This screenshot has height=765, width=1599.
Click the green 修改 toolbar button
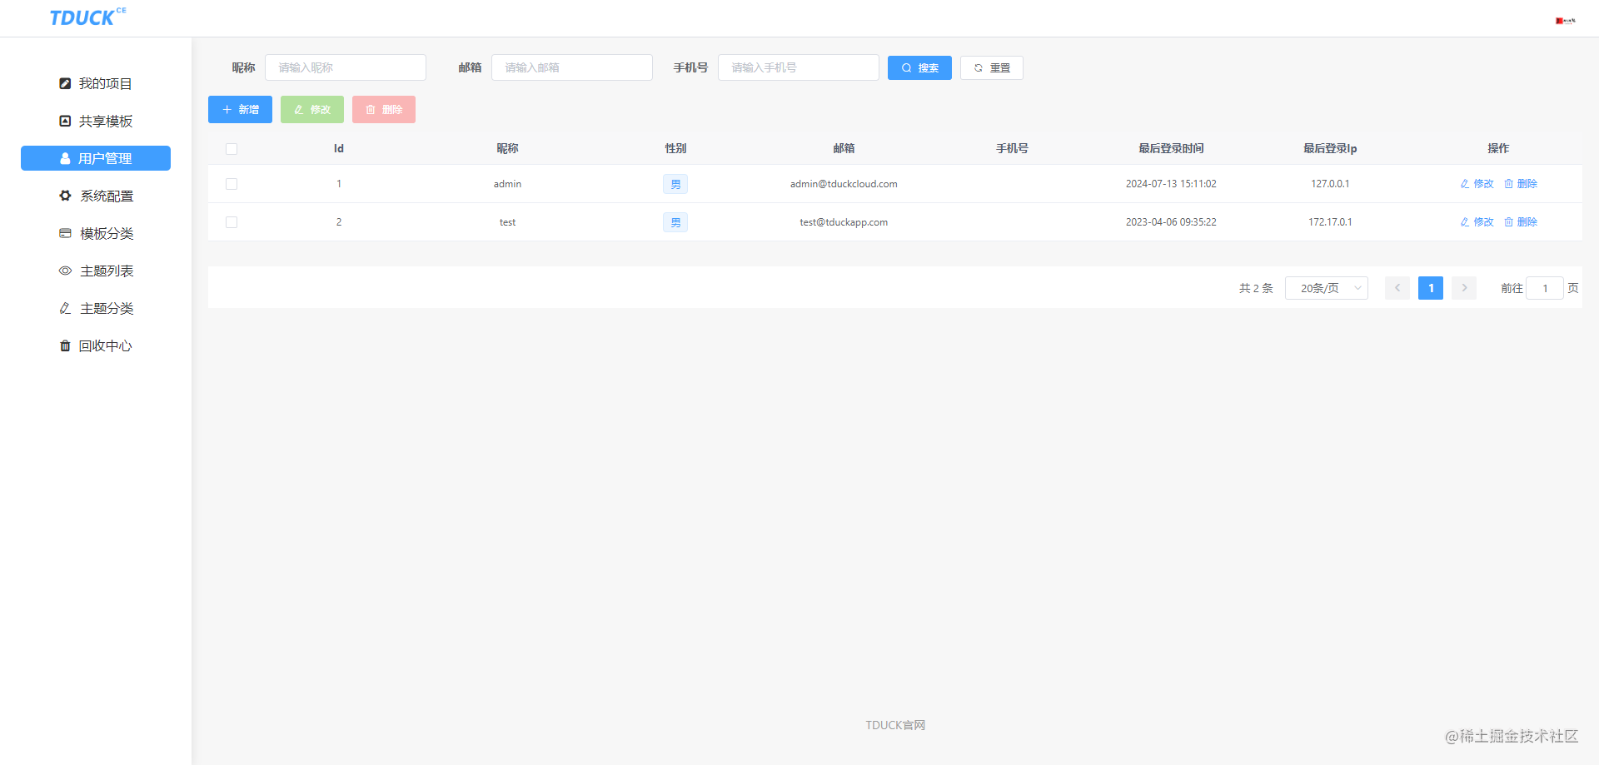click(x=312, y=109)
